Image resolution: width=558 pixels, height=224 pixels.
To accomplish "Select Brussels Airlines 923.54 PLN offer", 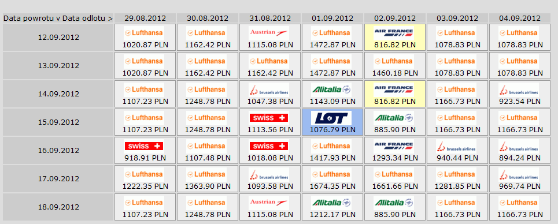I will pos(520,94).
